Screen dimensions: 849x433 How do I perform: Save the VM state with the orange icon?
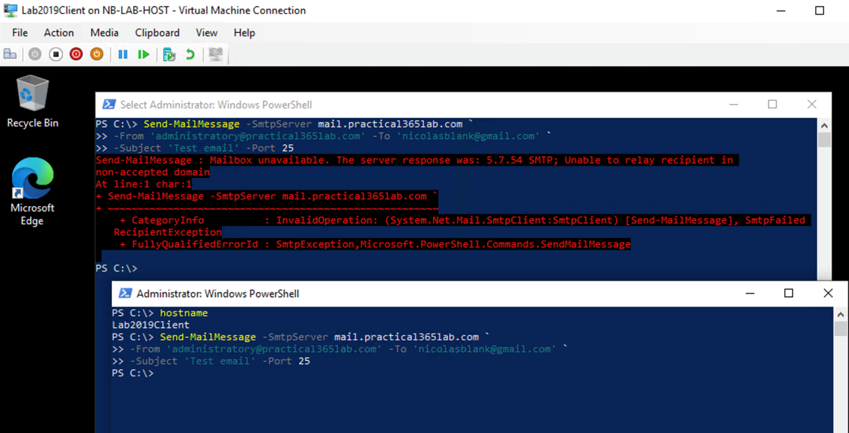click(96, 54)
